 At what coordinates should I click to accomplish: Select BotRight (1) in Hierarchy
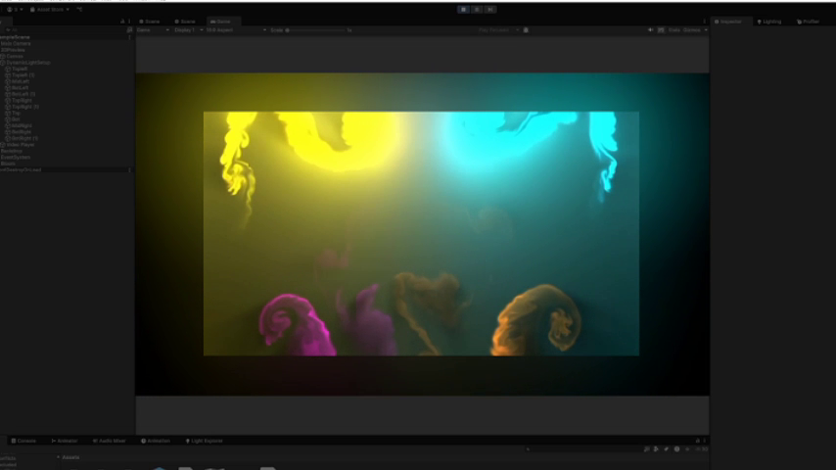24,138
